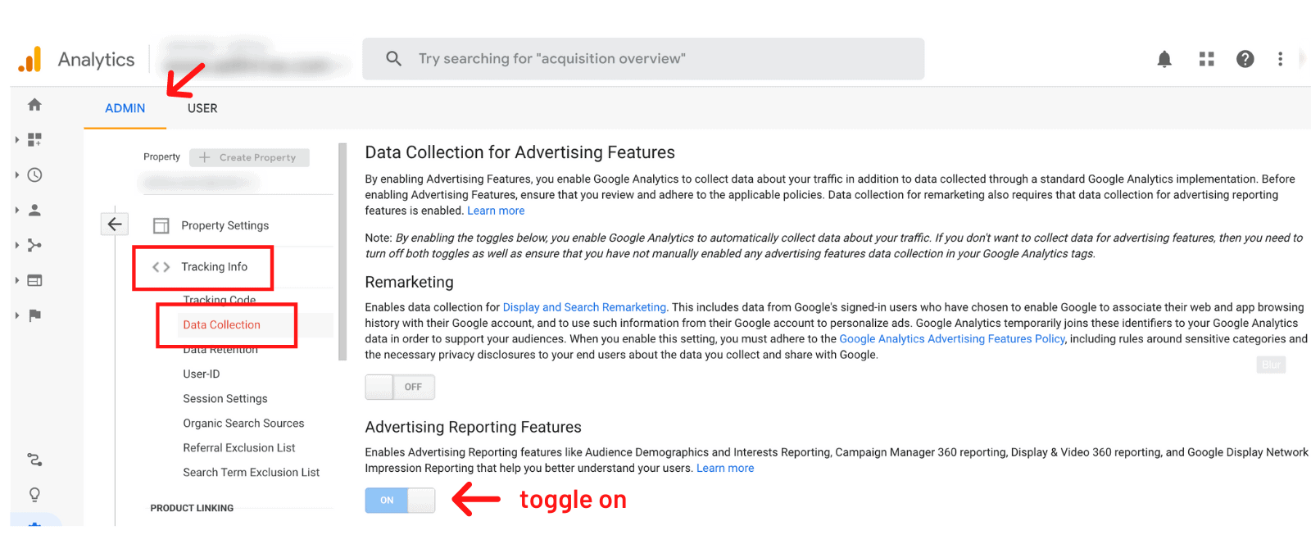Select Data Collection submenu item
The image size is (1311, 553).
point(222,324)
